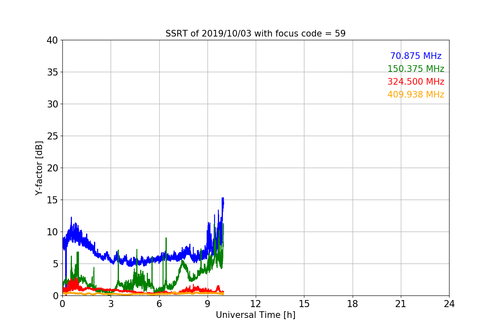
Task: Click the y-axis tick label 40
Action: (x=52, y=40)
